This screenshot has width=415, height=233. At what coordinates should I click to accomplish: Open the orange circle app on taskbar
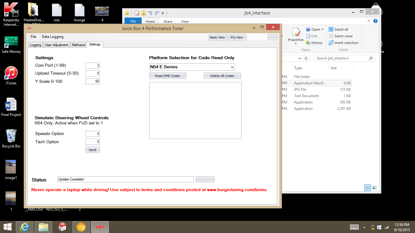click(81, 227)
